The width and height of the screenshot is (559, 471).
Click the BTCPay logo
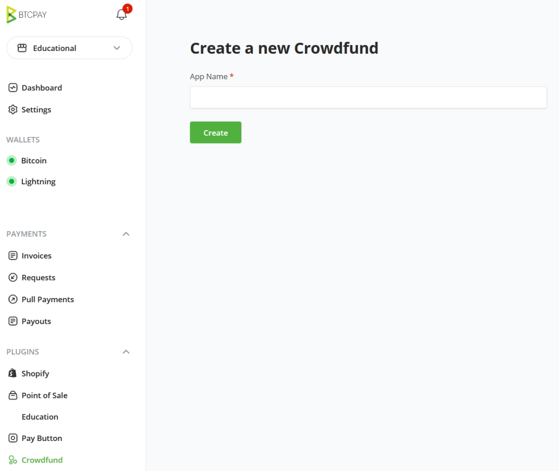(x=27, y=15)
